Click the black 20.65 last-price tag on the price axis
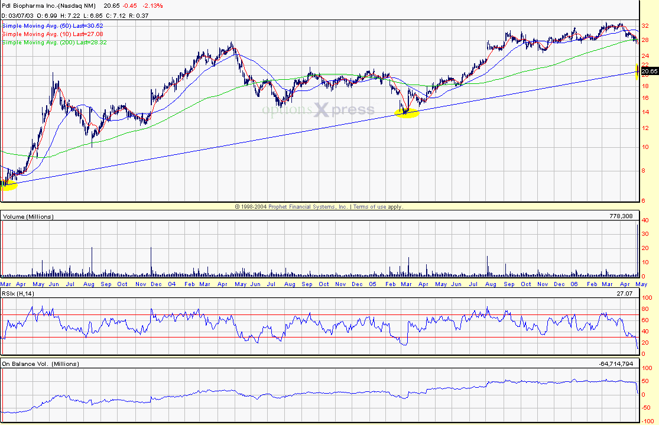Image resolution: width=659 pixels, height=425 pixels. tap(650, 72)
